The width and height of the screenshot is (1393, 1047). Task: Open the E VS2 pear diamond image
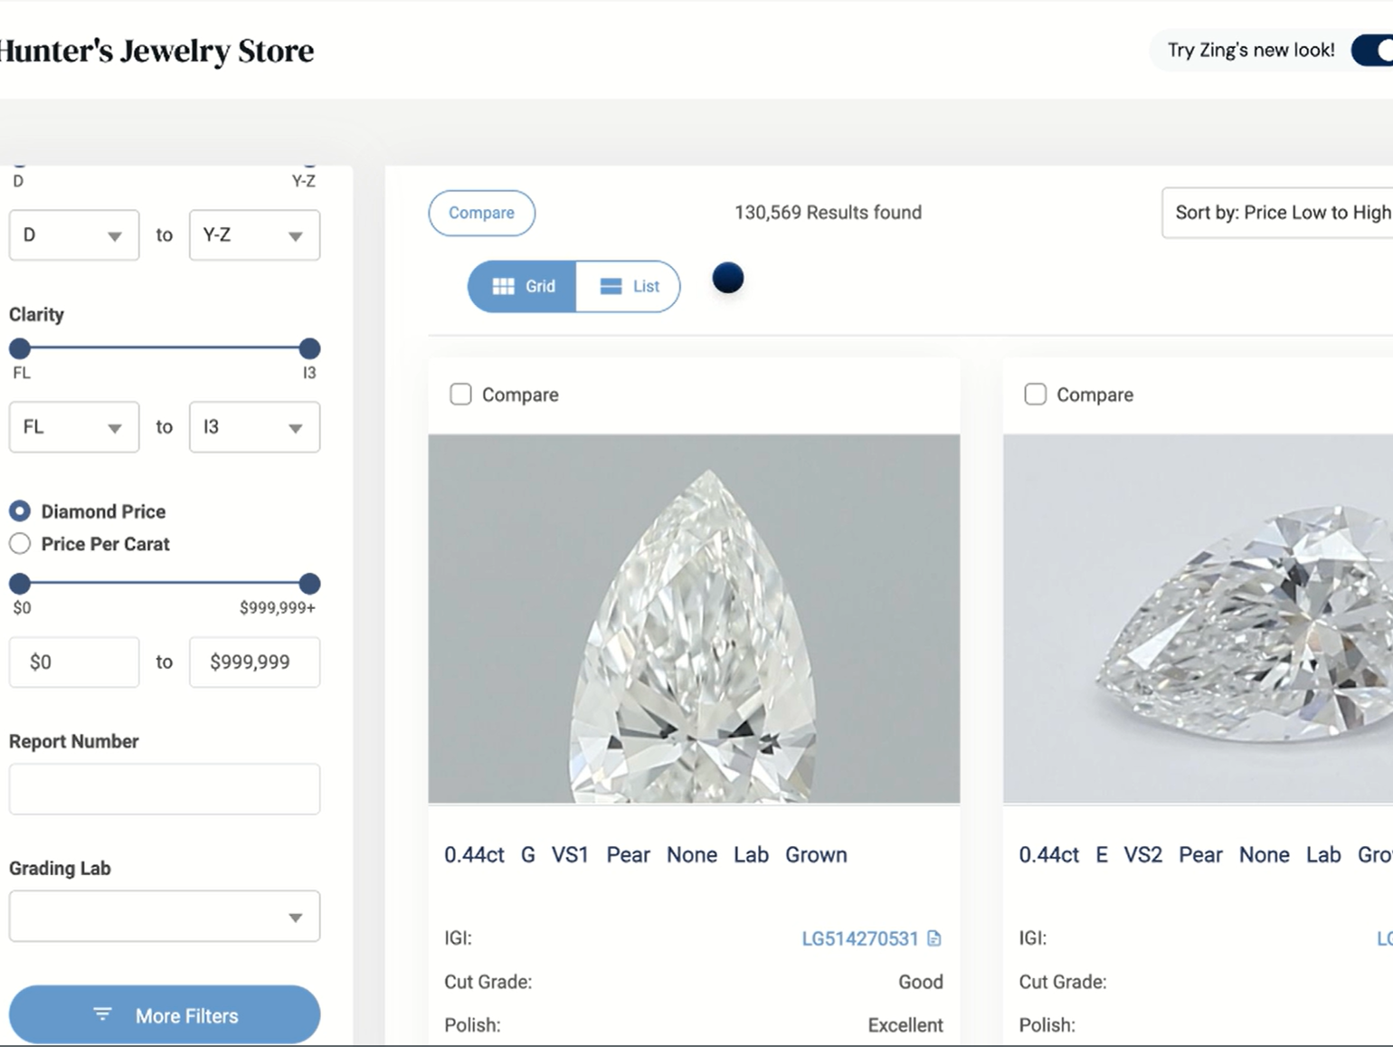click(x=1198, y=619)
